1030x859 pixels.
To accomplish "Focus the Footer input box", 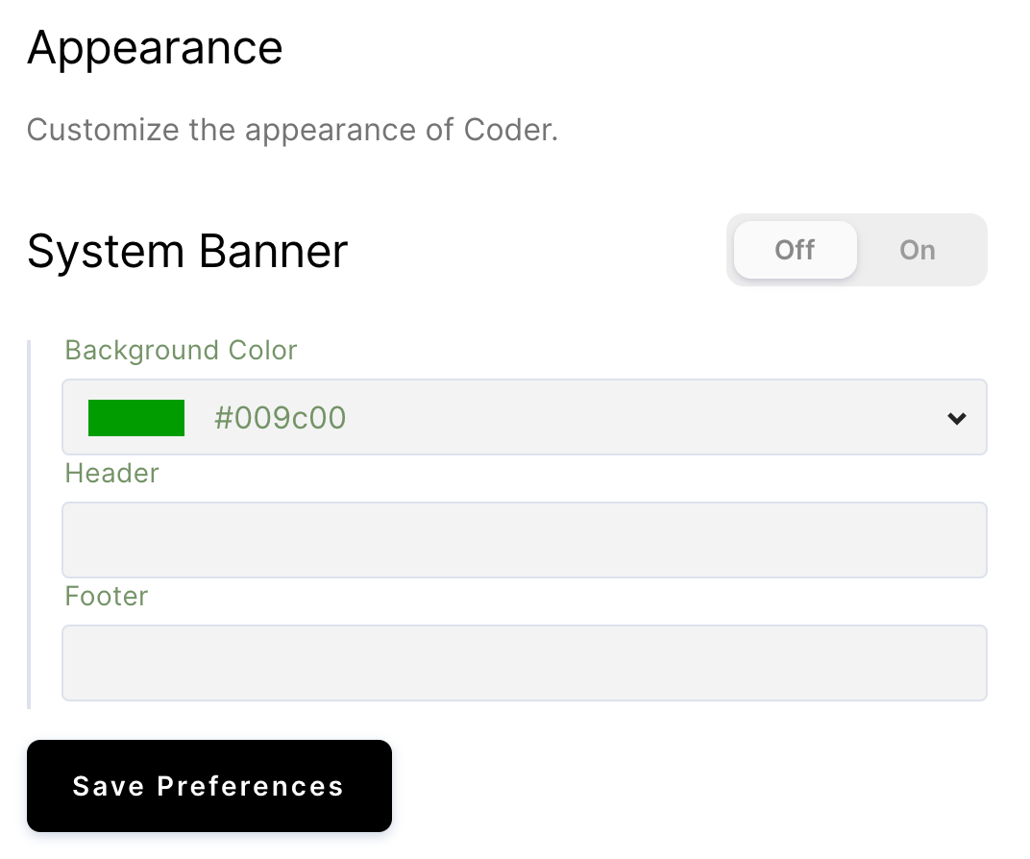I will pos(525,662).
